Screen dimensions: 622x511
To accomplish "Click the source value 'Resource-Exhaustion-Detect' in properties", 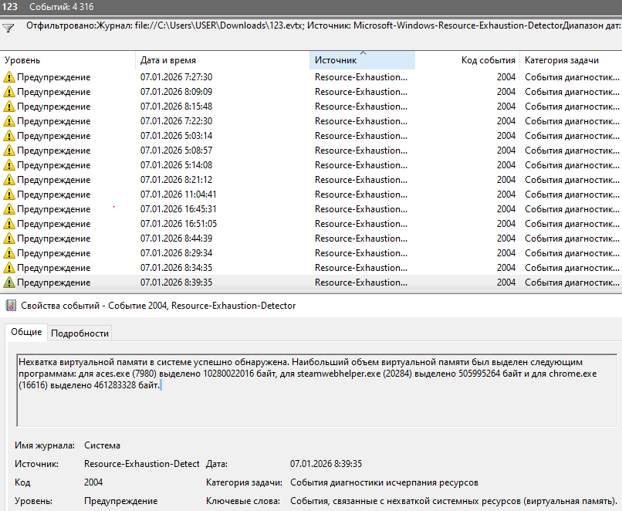I will pyautogui.click(x=142, y=464).
